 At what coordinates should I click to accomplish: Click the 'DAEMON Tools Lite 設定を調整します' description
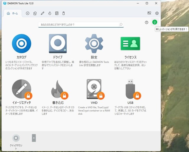click(x=94, y=64)
